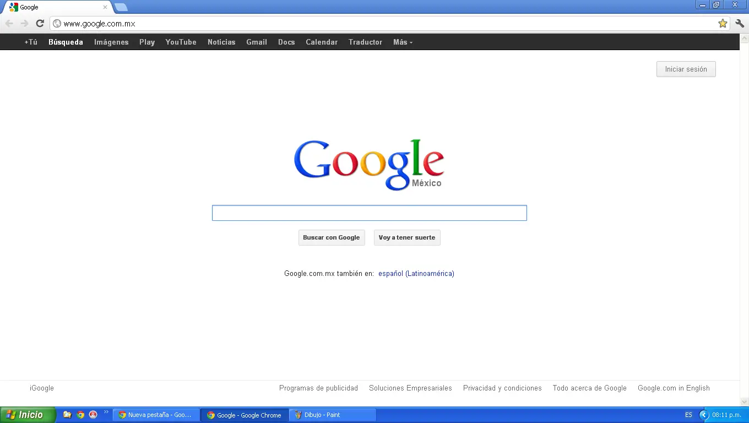
Task: Click the Voy a tener suerte button
Action: coord(407,237)
